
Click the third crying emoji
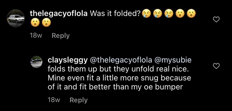(169, 14)
